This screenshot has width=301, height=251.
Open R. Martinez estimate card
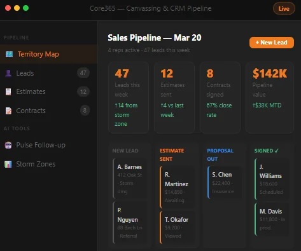177,187
